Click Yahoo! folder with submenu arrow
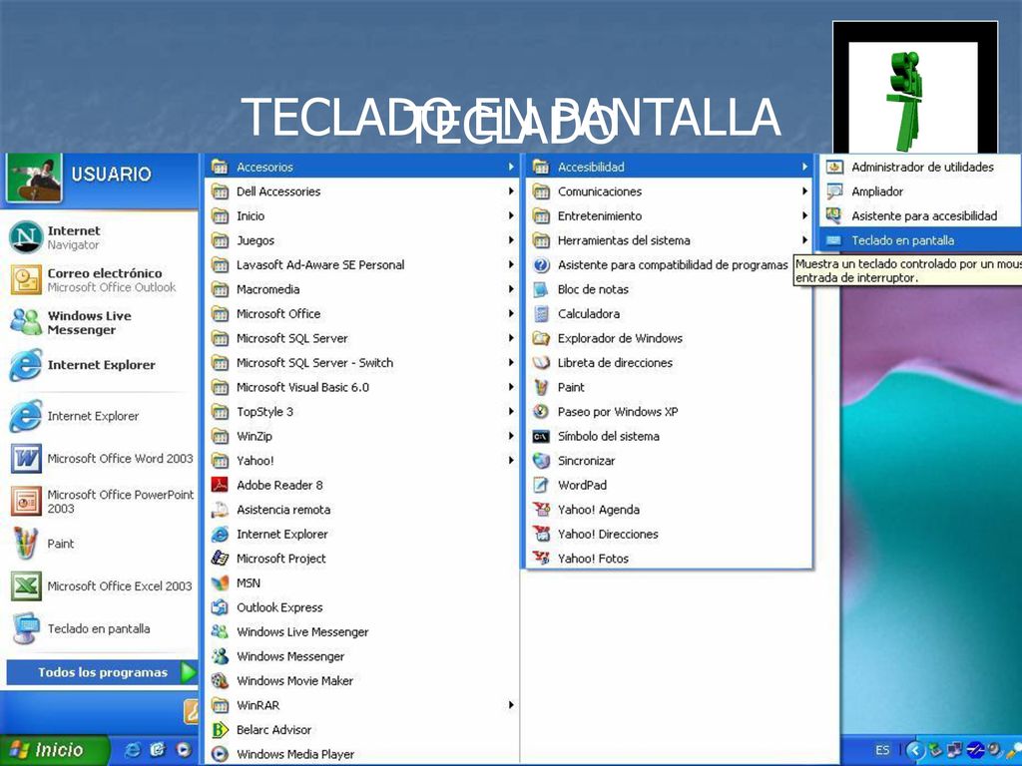 (x=362, y=461)
